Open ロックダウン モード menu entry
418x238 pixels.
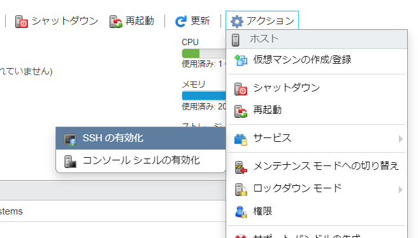pos(317,189)
